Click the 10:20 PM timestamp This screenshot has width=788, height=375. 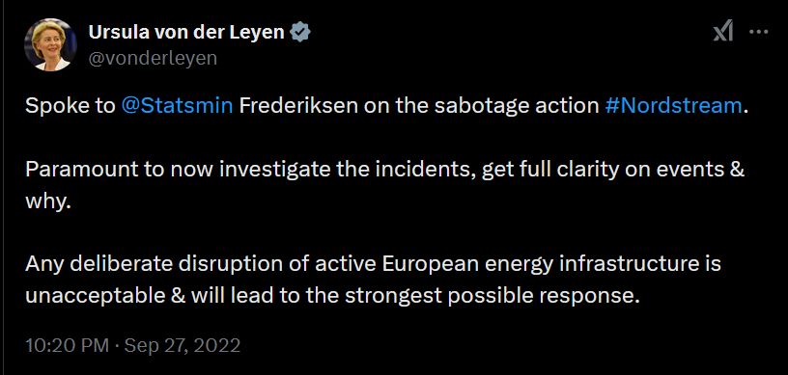(67, 346)
